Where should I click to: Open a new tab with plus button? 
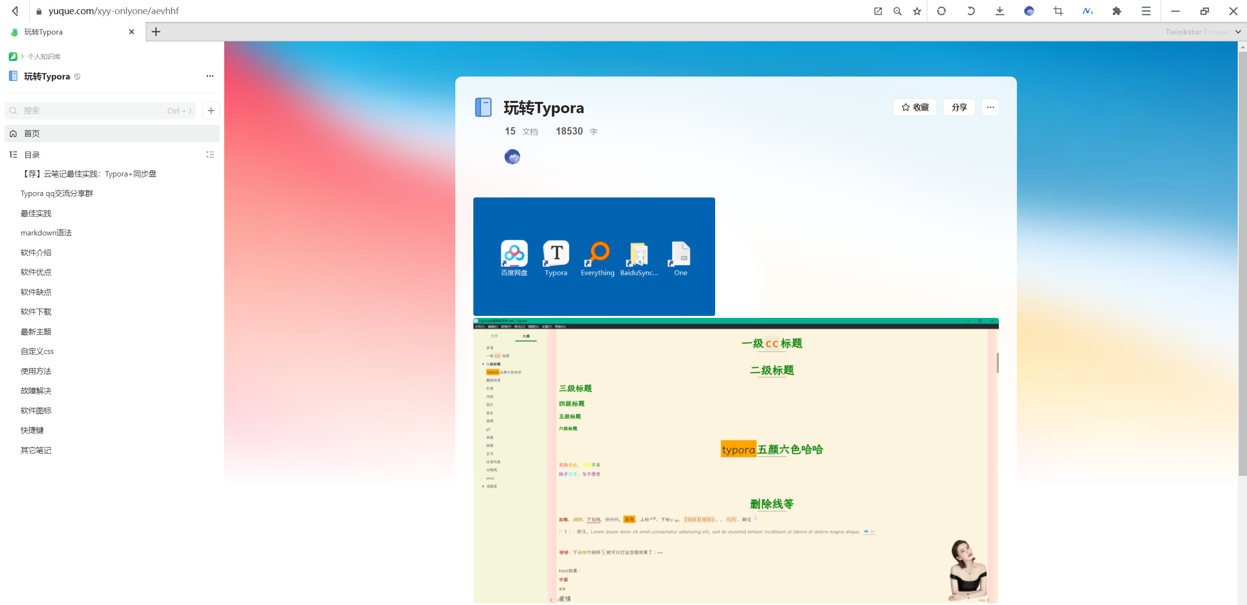pos(156,32)
